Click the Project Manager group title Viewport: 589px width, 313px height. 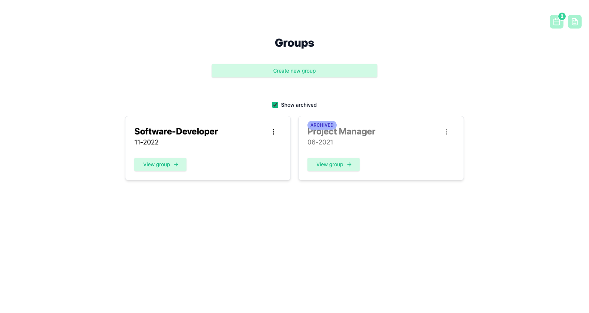[x=355, y=132]
